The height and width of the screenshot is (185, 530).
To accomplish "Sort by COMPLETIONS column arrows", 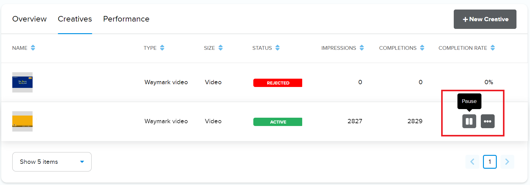I will tap(422, 48).
